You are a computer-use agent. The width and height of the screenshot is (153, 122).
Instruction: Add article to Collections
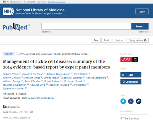[x=131, y=82]
